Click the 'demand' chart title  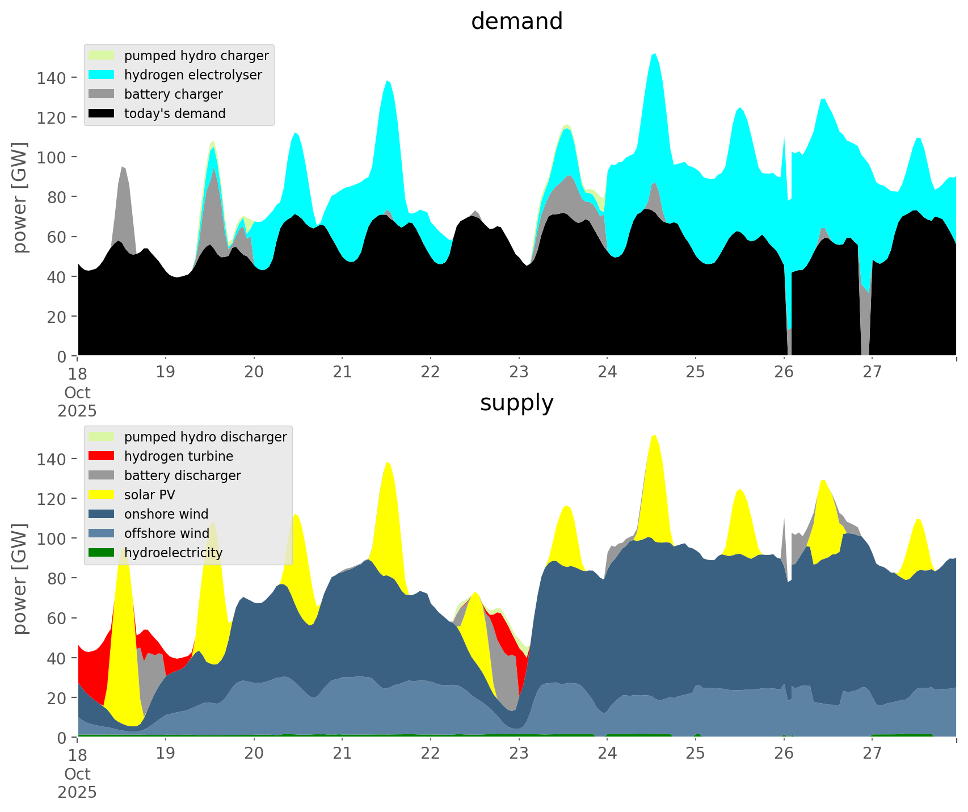(x=516, y=22)
